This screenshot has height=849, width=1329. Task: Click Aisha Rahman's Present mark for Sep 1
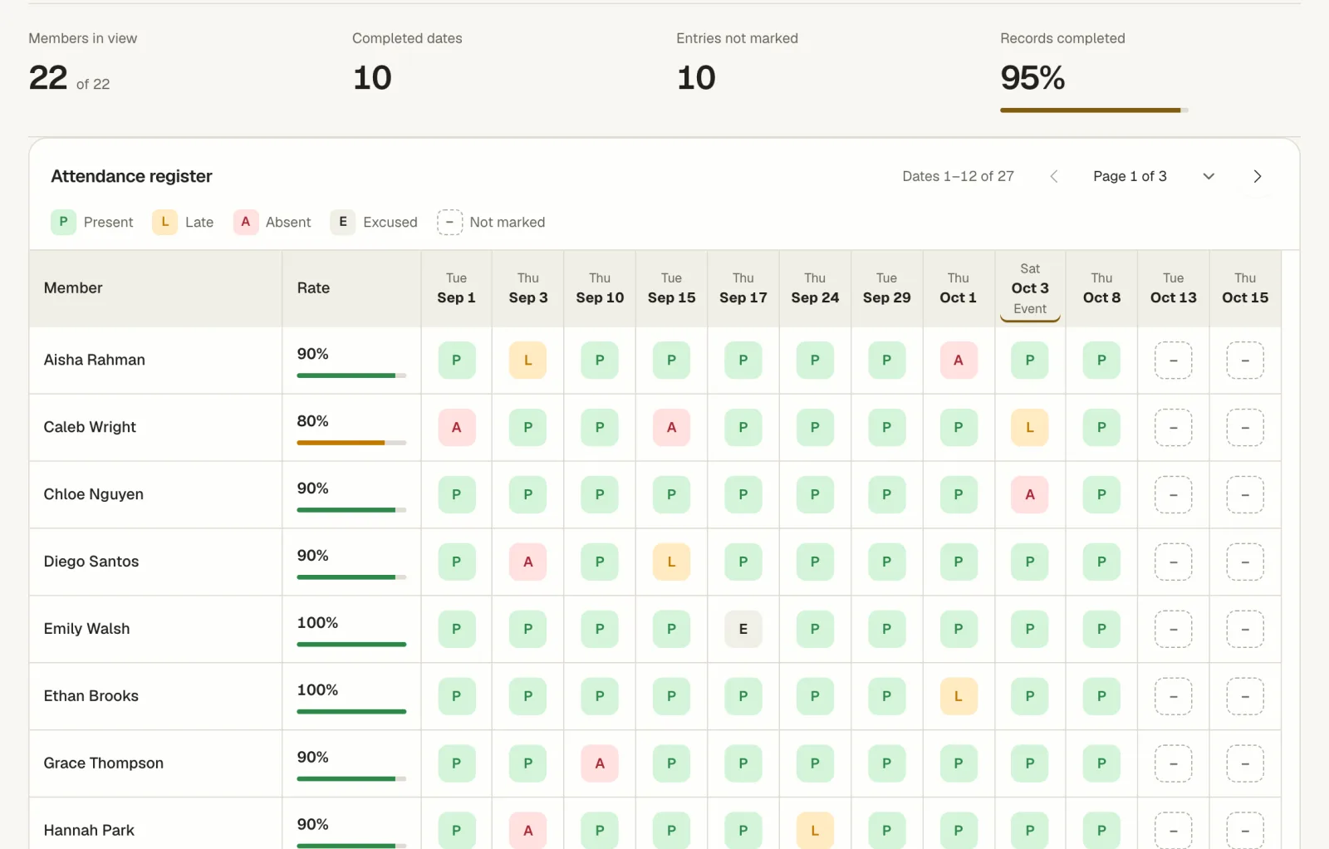456,361
